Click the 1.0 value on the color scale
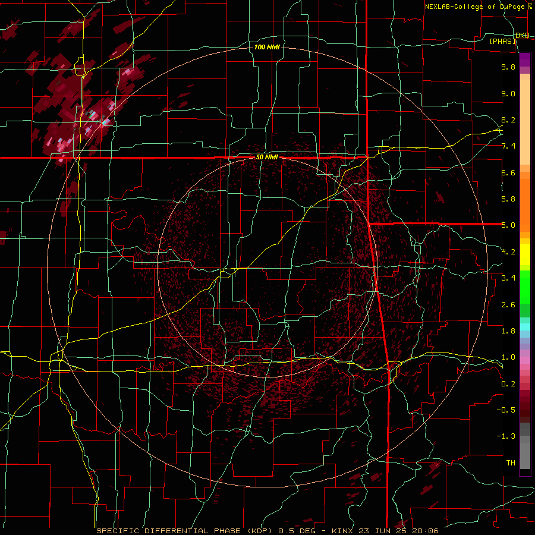535x535 pixels. click(x=508, y=357)
